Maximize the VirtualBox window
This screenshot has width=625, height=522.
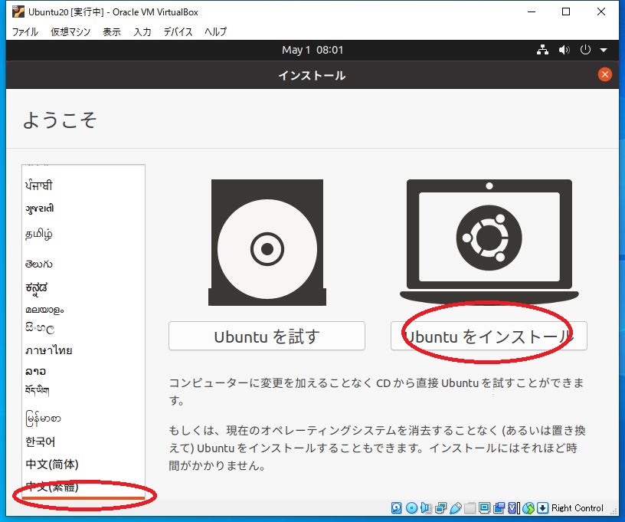pyautogui.click(x=565, y=11)
